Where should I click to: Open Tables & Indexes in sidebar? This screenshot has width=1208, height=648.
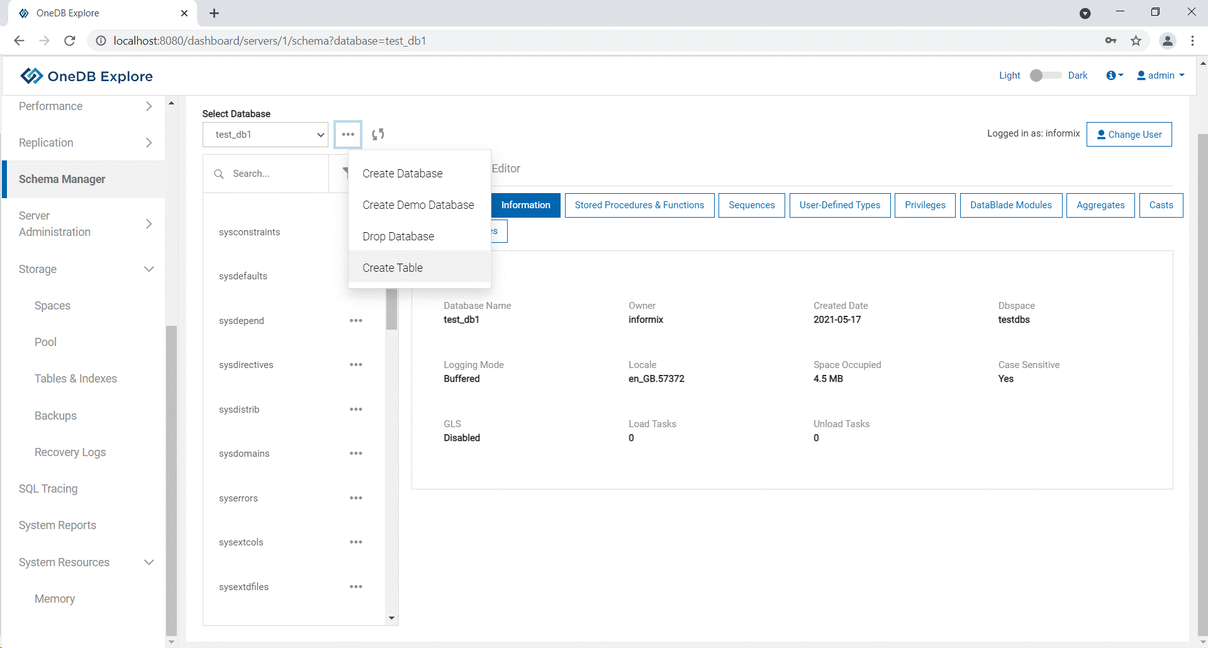pyautogui.click(x=75, y=379)
